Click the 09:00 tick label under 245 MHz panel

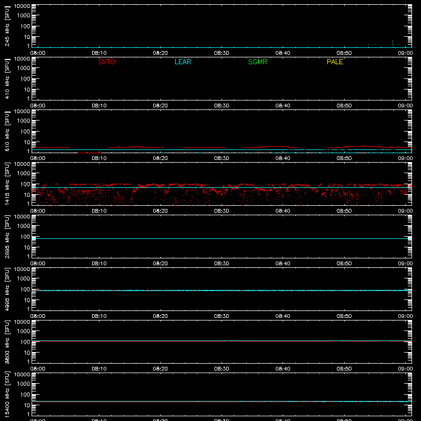tap(405, 53)
